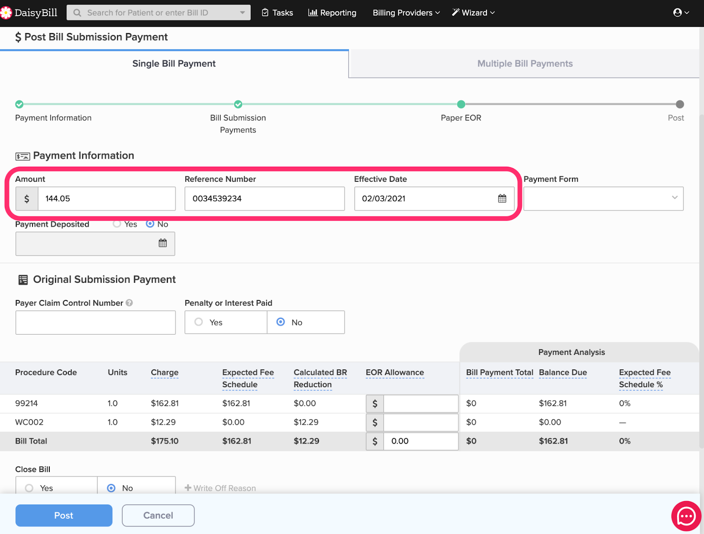Open the Effective Date calendar picker

502,198
